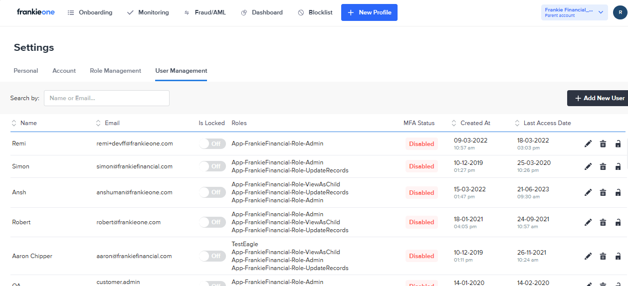This screenshot has height=286, width=628.
Task: Switch to Personal settings tab
Action: point(26,71)
